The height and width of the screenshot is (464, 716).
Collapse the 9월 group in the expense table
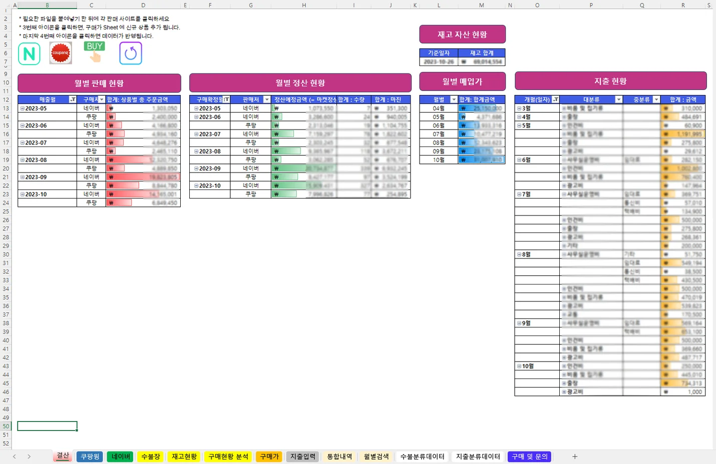(x=519, y=323)
